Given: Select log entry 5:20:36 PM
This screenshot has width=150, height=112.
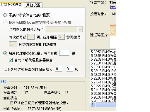Looking at the screenshot, I should click(x=103, y=97).
